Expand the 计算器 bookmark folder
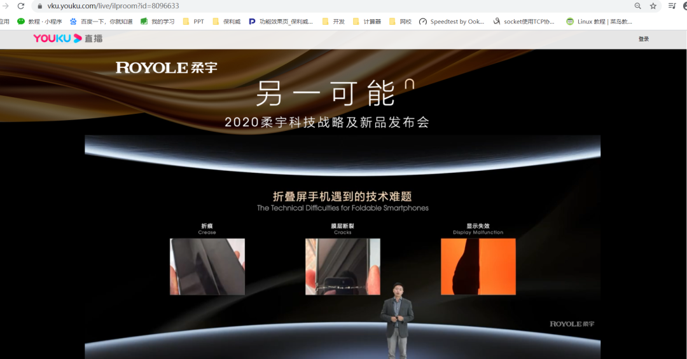The height and width of the screenshot is (359, 687). pos(366,22)
